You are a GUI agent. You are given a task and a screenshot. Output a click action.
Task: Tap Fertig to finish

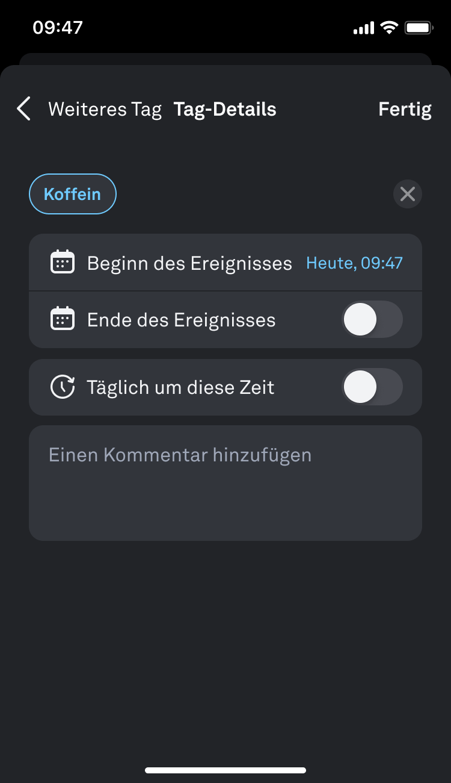[405, 109]
